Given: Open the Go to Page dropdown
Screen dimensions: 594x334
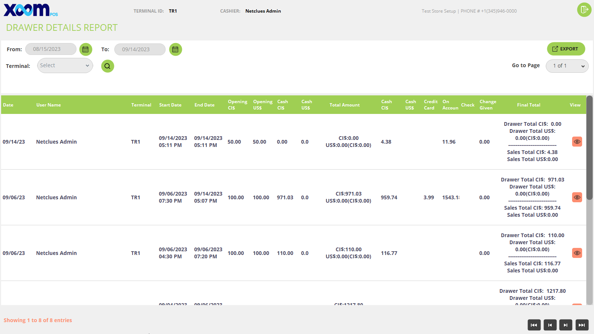Looking at the screenshot, I should coord(567,66).
